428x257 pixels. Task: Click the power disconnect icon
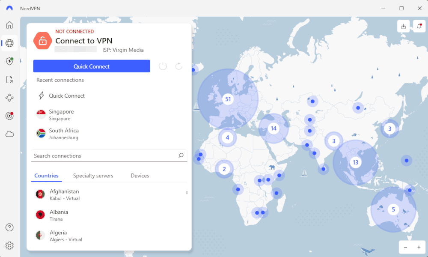click(163, 66)
